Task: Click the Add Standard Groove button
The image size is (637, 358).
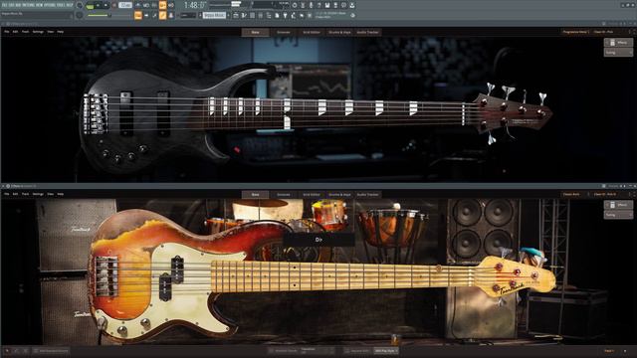Action: click(x=51, y=351)
